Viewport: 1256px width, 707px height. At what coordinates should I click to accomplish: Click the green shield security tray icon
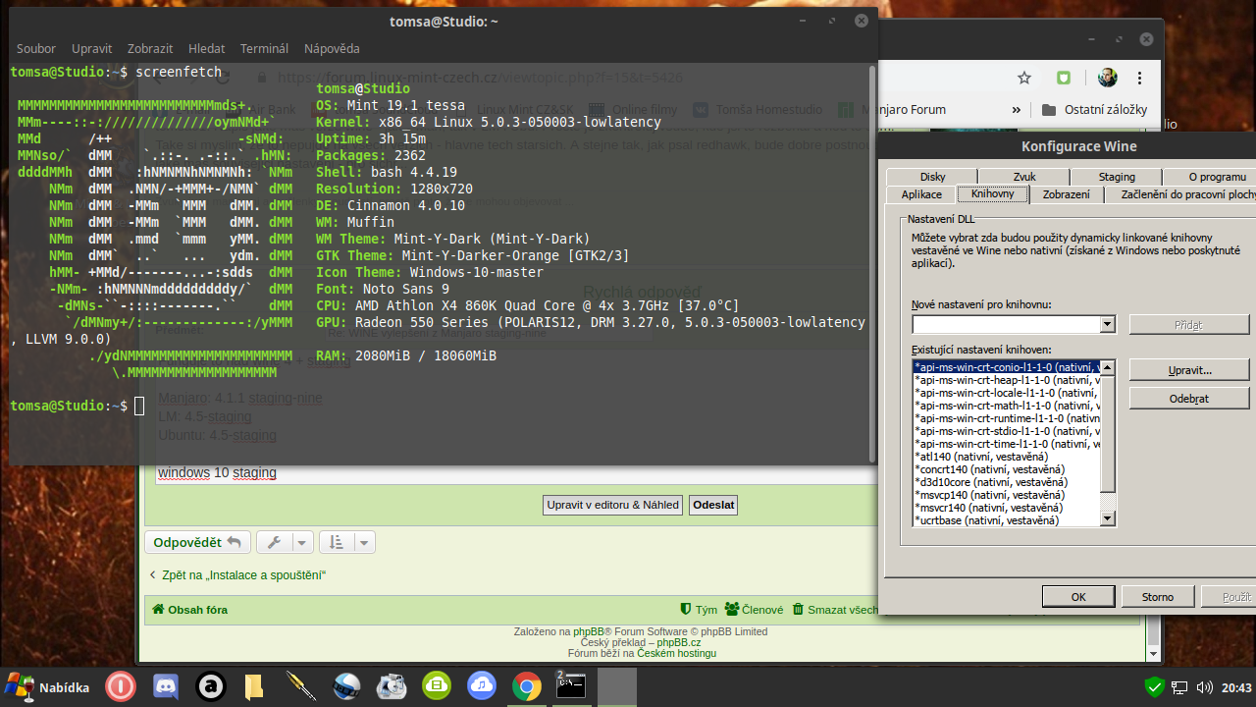click(x=1154, y=687)
